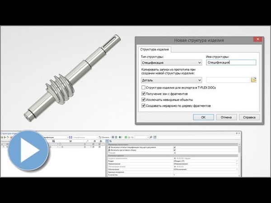This screenshot has height=203, width=271.
Task: Click the save report icon after Обновить
Action: click(x=113, y=137)
